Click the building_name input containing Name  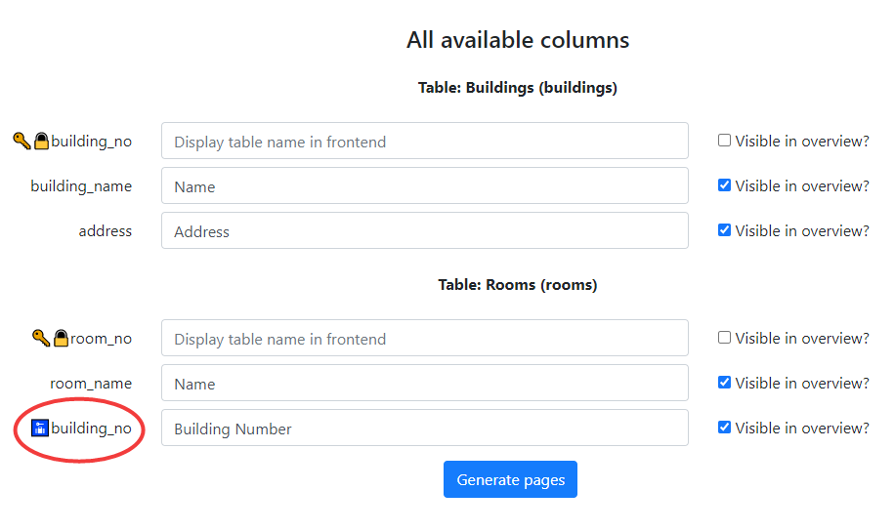(x=424, y=186)
